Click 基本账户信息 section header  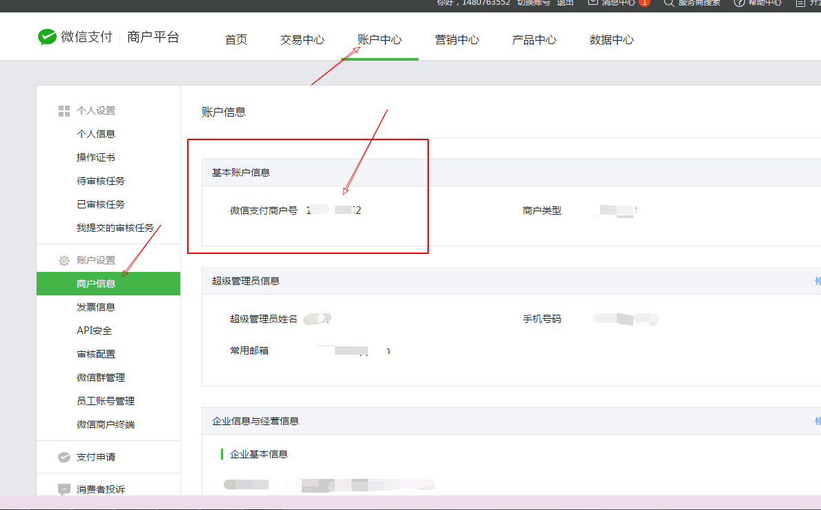(x=241, y=173)
